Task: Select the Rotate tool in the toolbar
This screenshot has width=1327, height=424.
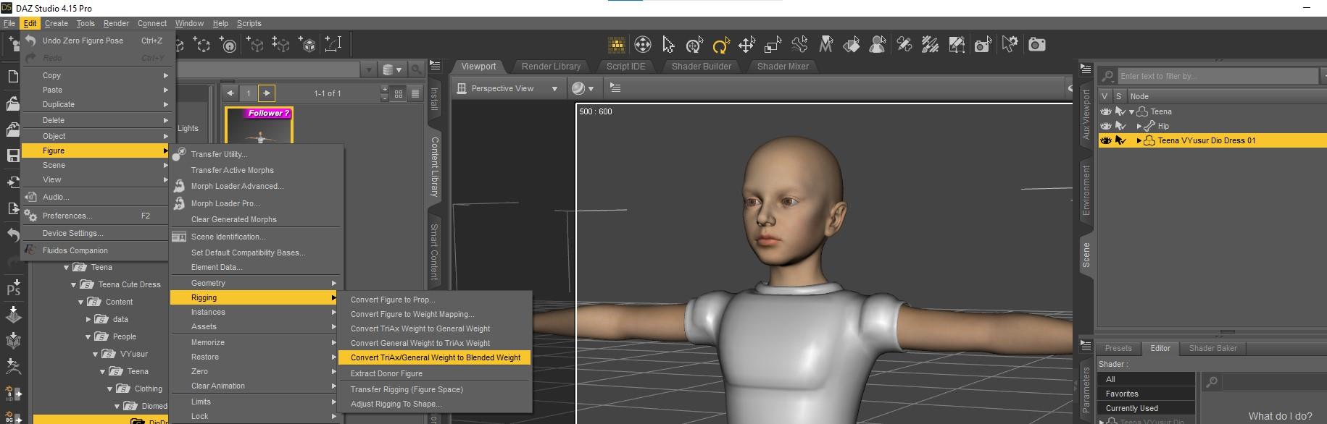Action: pyautogui.click(x=720, y=46)
